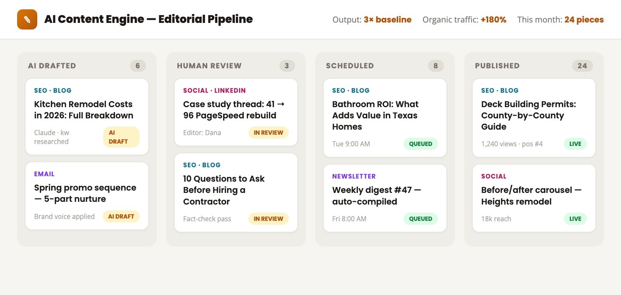621x295 pixels.
Task: Click QUEUED badge on Weekly digest card
Action: pos(421,219)
